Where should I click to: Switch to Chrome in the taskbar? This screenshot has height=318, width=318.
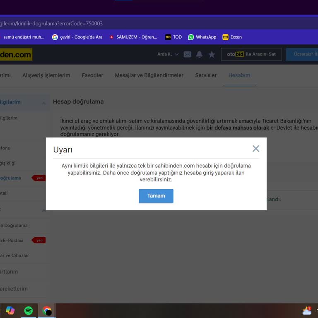coord(47,311)
